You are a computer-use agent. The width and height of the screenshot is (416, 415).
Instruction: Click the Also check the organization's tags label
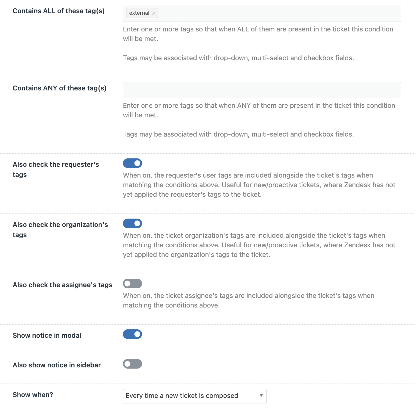[60, 230]
